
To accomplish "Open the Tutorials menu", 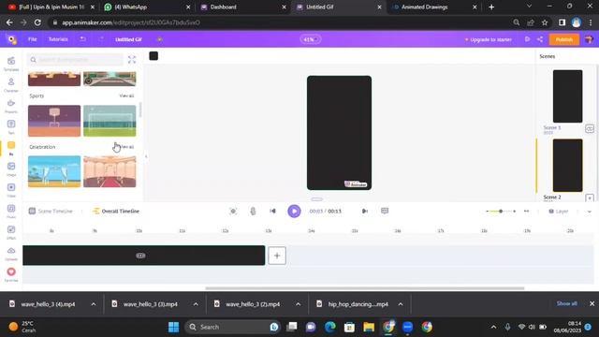I will pyautogui.click(x=58, y=39).
